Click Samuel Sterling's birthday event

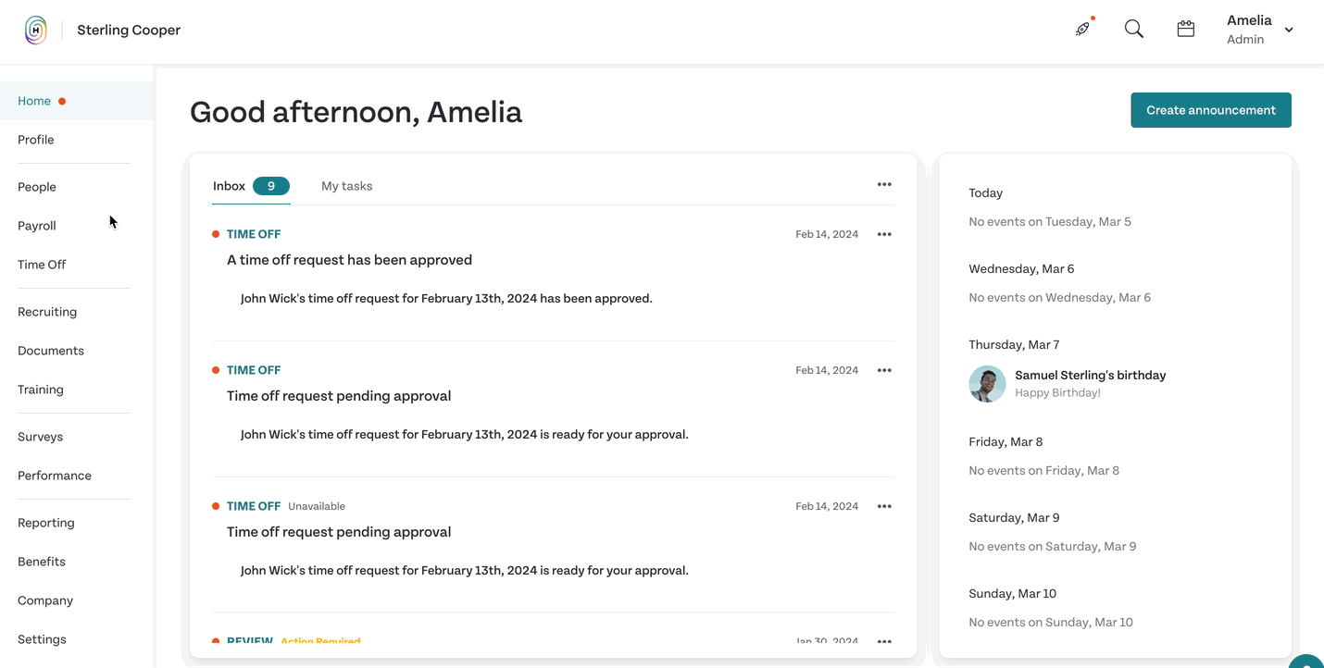tap(1091, 375)
